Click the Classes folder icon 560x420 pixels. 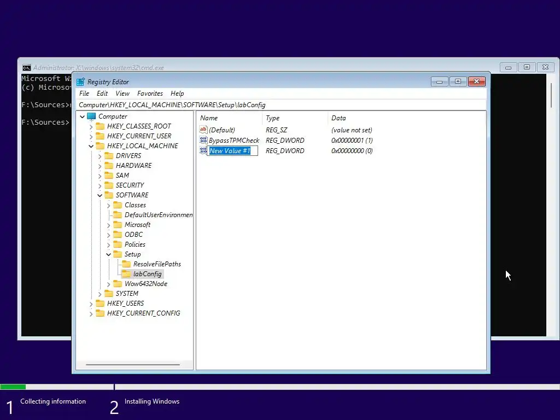[118, 205]
